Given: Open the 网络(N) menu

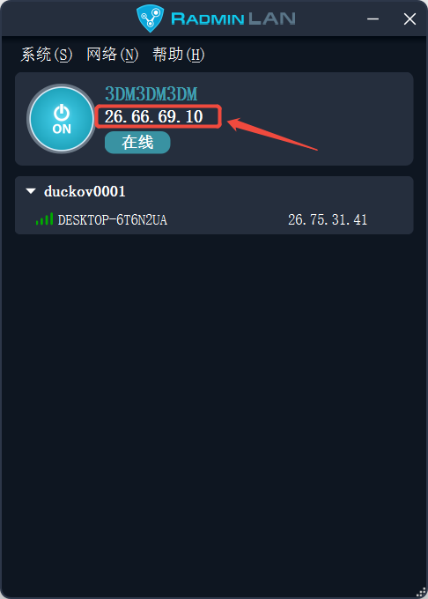Looking at the screenshot, I should coord(112,55).
